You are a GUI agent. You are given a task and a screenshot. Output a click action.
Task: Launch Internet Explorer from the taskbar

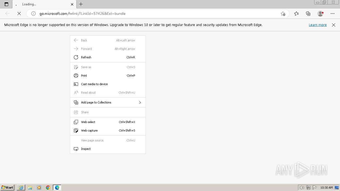21,188
